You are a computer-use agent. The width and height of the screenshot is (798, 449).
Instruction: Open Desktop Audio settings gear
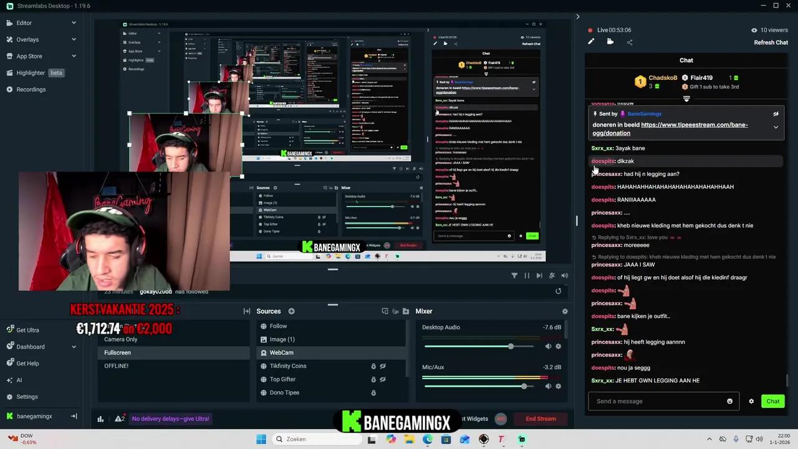point(558,347)
